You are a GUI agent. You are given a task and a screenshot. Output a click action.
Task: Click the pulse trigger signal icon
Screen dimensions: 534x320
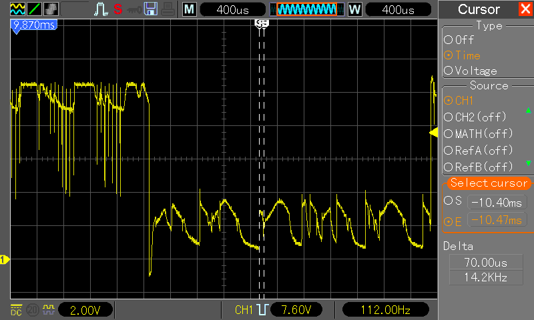click(101, 9)
